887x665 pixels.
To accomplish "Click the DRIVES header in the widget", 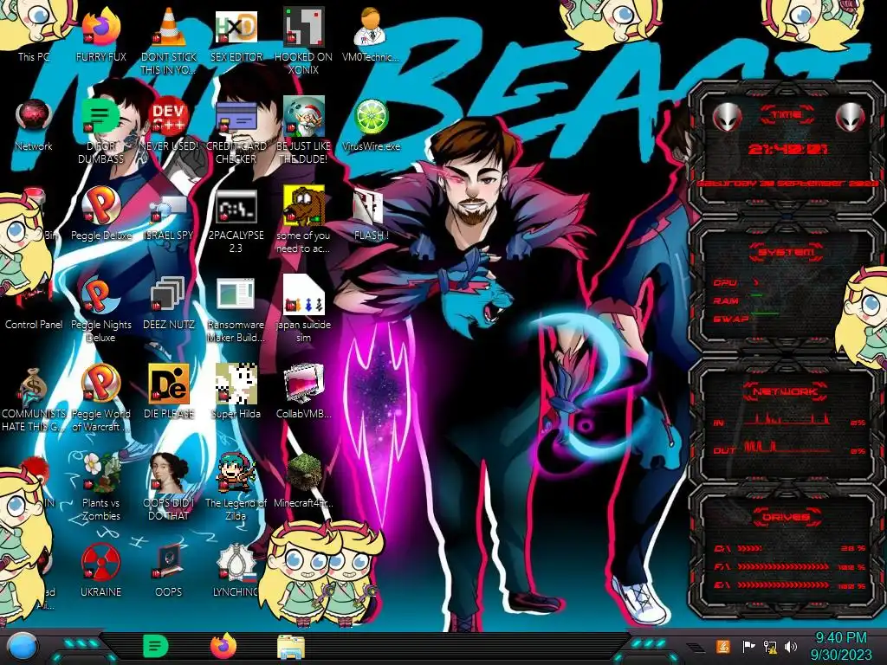I will [x=785, y=517].
